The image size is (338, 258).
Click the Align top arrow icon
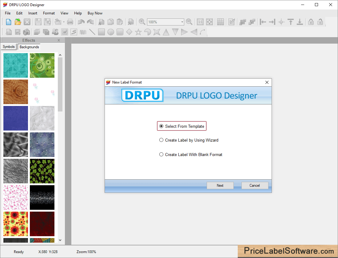pyautogui.click(x=291, y=22)
